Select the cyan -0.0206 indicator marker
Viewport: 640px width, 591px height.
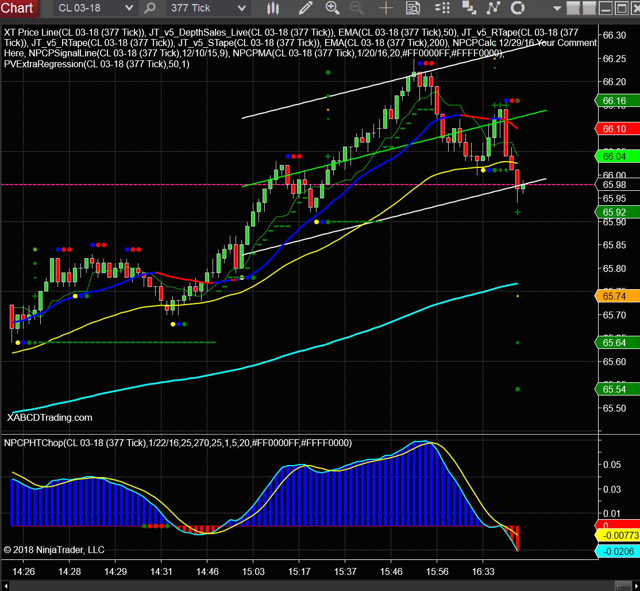click(618, 551)
